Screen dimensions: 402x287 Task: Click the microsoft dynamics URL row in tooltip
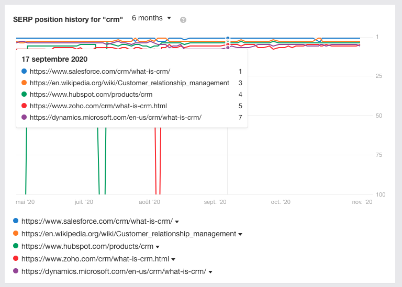132,118
